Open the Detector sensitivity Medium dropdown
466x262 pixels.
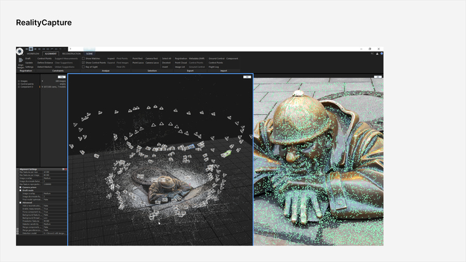(x=55, y=224)
